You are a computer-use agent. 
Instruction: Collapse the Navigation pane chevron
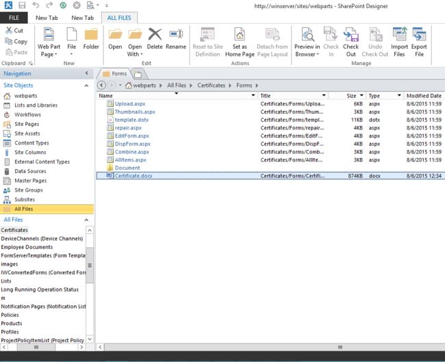[x=86, y=73]
